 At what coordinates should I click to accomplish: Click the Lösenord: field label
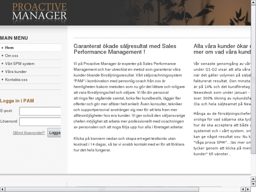pos(9,122)
